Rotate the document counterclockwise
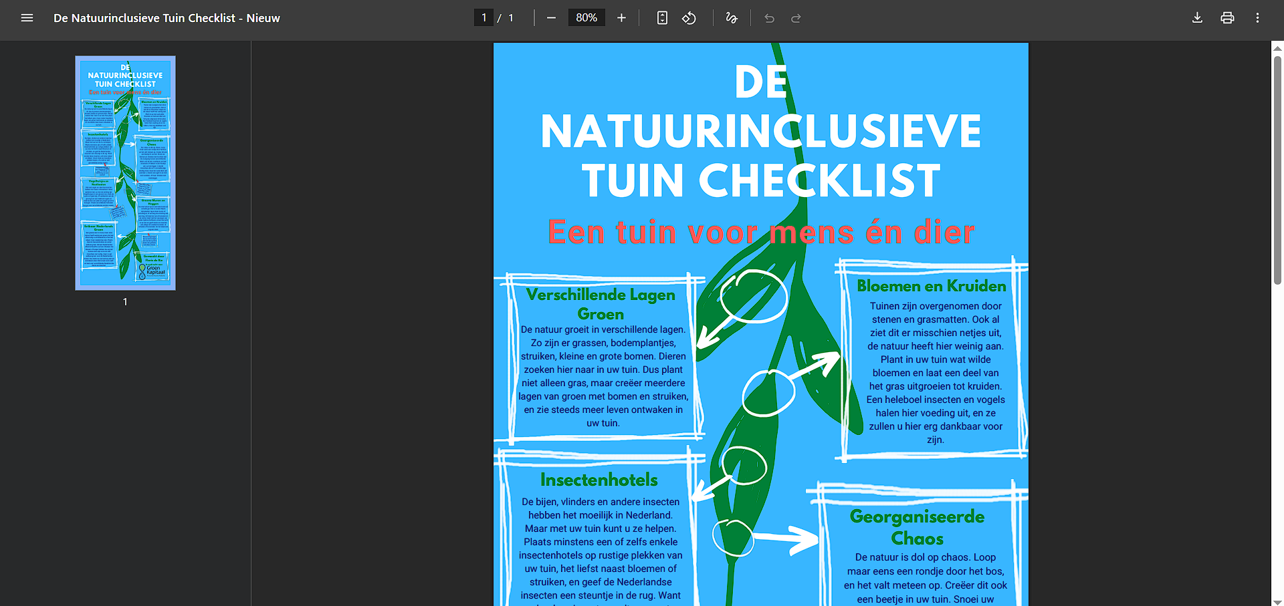The width and height of the screenshot is (1284, 606). [689, 18]
